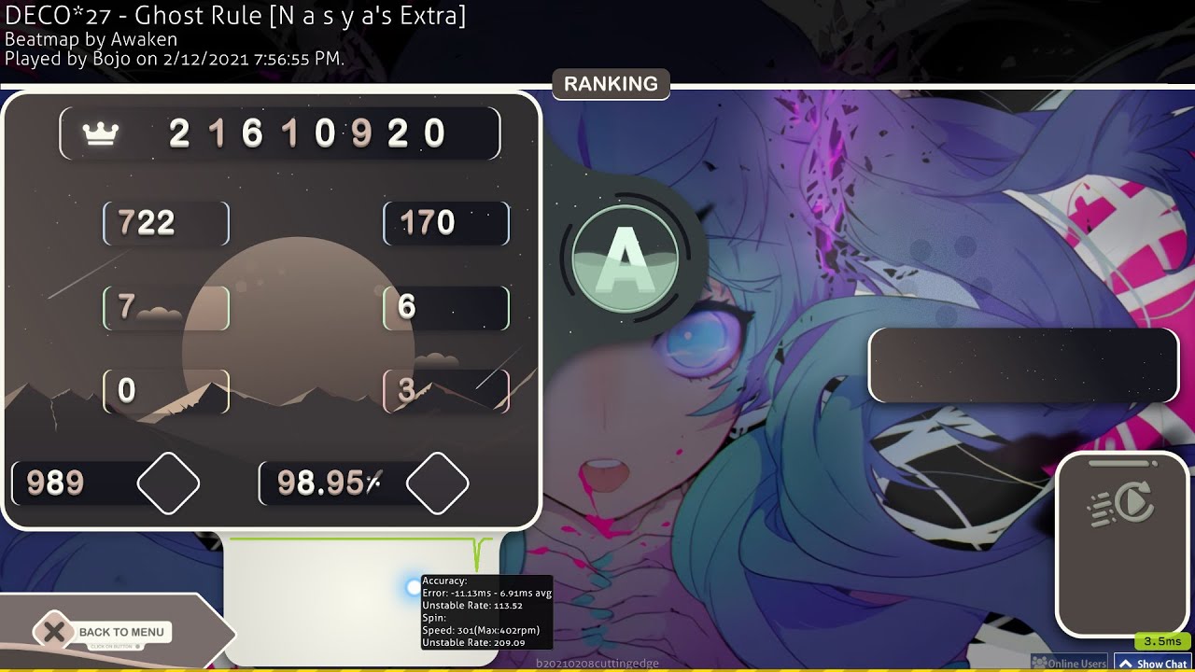The height and width of the screenshot is (672, 1195).
Task: Click the b20210208cuttingedge version text
Action: point(597,663)
